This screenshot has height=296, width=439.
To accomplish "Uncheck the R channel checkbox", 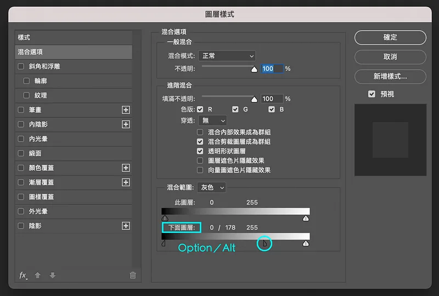I will (x=200, y=109).
